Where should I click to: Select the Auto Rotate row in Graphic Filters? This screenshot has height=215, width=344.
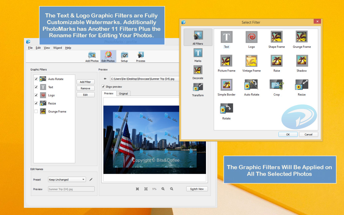click(54, 79)
